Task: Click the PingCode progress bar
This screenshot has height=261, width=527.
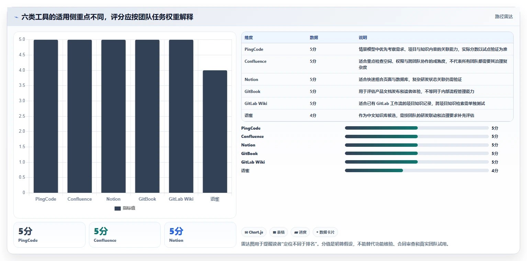Action: coord(417,128)
